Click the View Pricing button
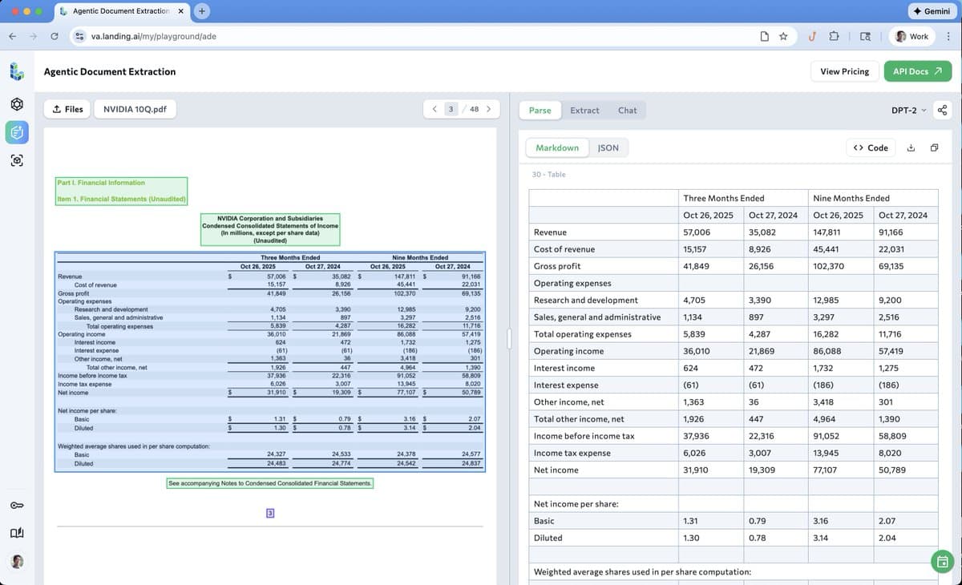Viewport: 962px width, 585px height. (x=844, y=71)
